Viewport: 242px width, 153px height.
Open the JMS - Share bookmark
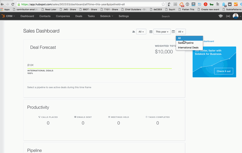coord(68,9)
